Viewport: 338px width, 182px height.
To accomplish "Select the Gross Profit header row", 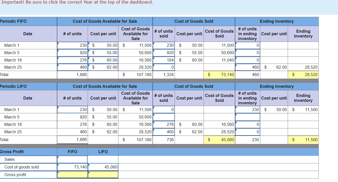I will click(x=28, y=152).
